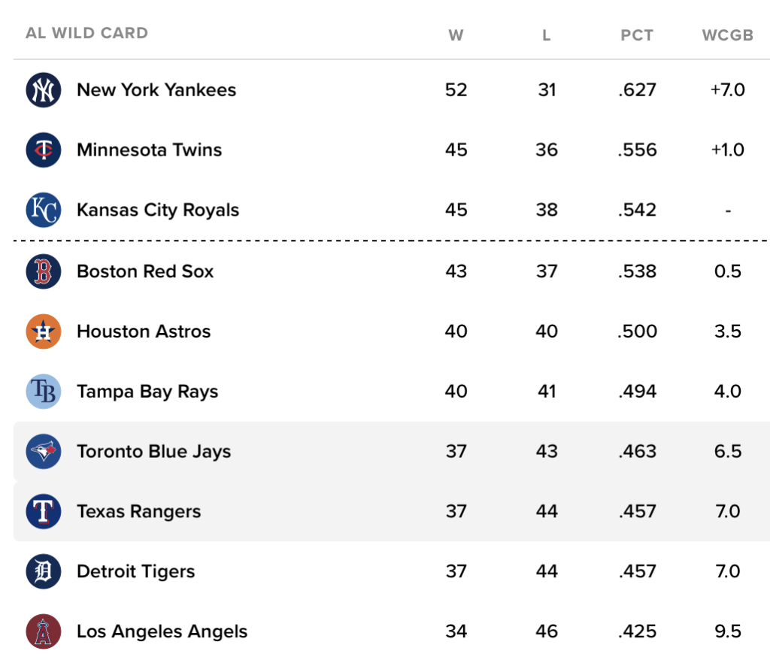This screenshot has height=660, width=770.
Task: Click the Los Angeles Angels logo
Action: click(44, 631)
